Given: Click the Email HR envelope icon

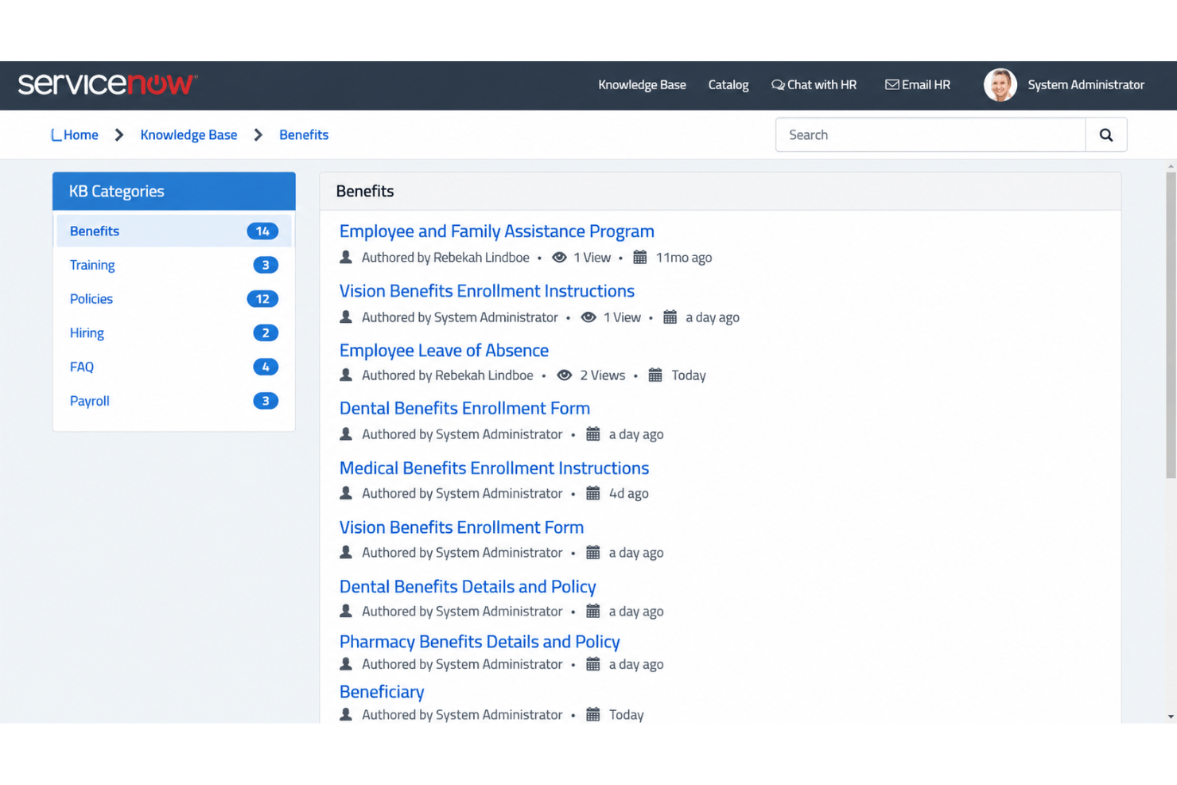Looking at the screenshot, I should (891, 84).
